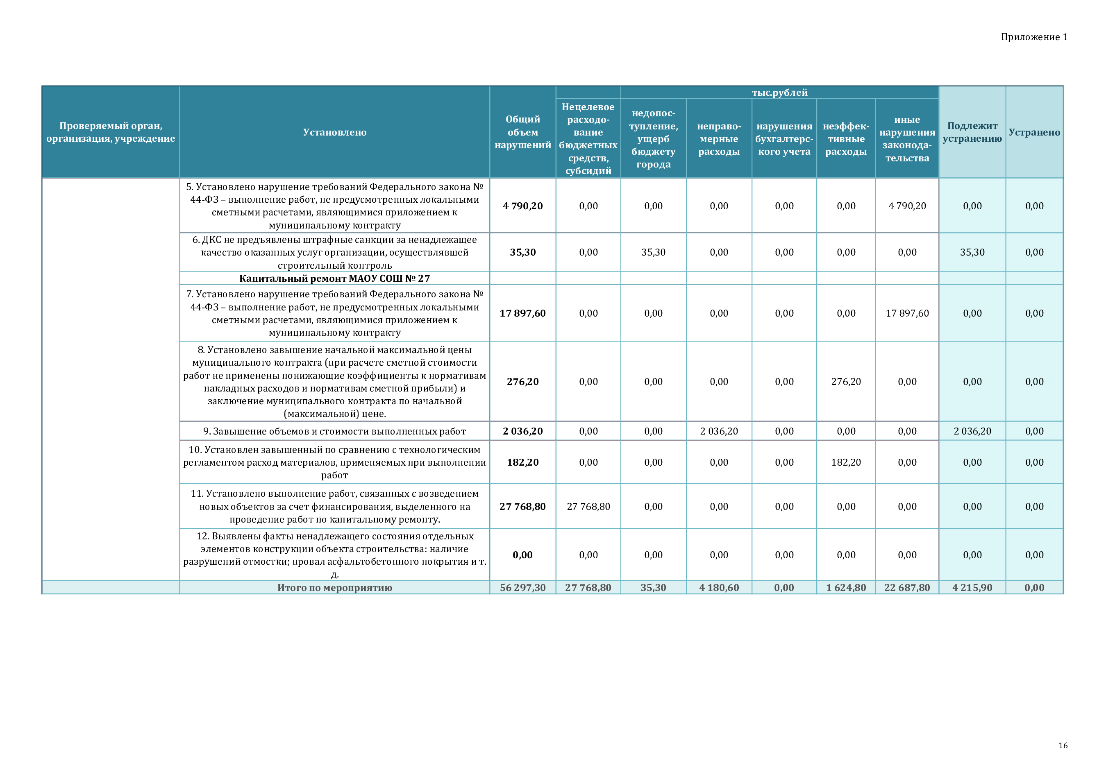Click item 6 text about 'ДКС не предъявлены штрафные санкции'
Image resolution: width=1106 pixels, height=781 pixels.
(334, 252)
